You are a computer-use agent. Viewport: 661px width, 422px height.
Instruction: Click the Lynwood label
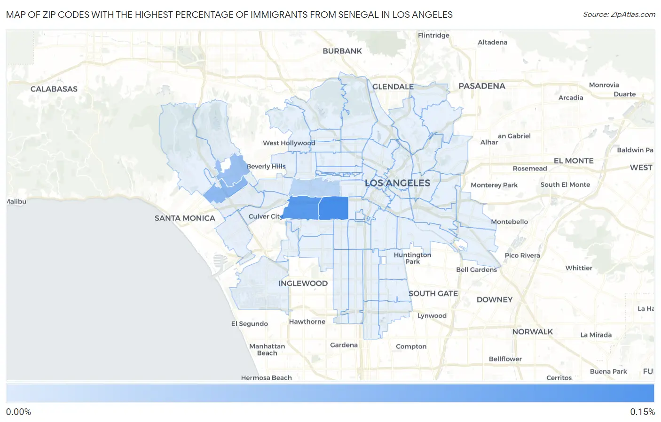pos(432,316)
